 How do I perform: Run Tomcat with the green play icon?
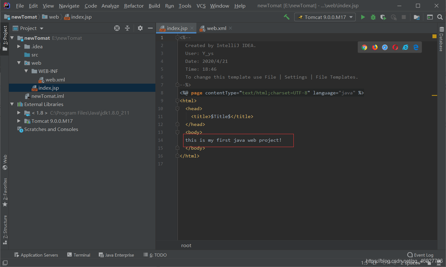click(363, 17)
